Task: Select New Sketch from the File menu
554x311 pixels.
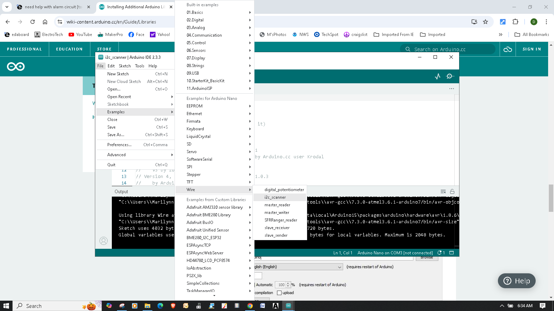Action: coord(135,74)
